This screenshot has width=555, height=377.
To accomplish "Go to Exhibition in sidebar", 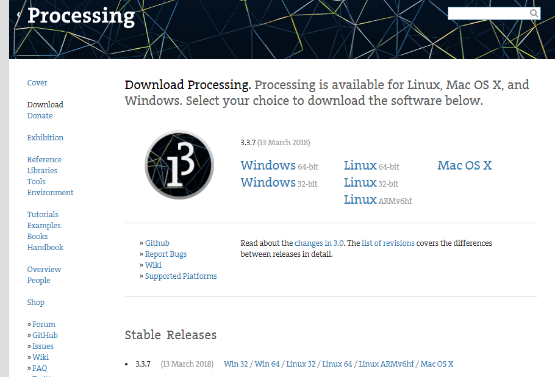I will coord(45,138).
